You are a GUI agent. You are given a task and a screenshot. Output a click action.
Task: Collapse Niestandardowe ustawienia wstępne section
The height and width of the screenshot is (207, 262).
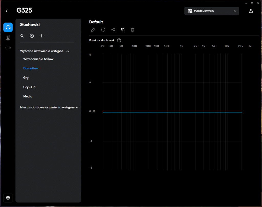pos(77,108)
